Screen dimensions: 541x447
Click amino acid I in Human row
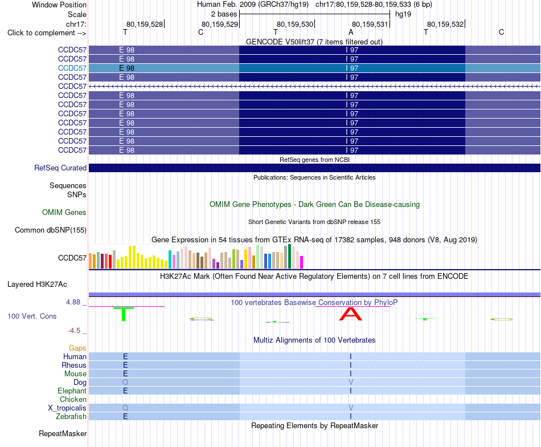click(x=351, y=356)
